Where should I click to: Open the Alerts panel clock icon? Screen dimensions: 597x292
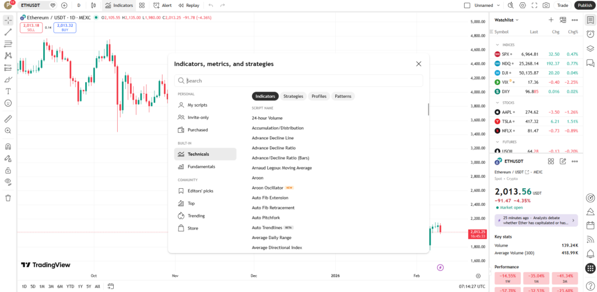pos(590,34)
